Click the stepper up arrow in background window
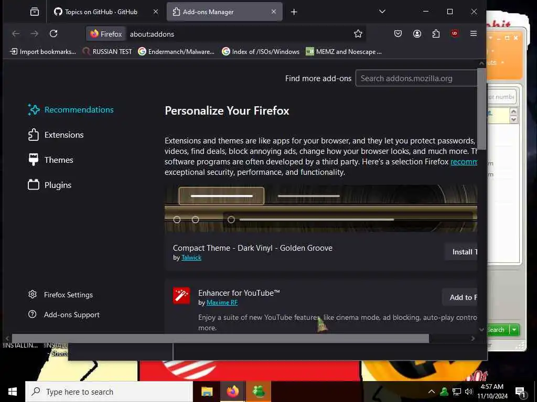The height and width of the screenshot is (402, 537). (x=513, y=111)
